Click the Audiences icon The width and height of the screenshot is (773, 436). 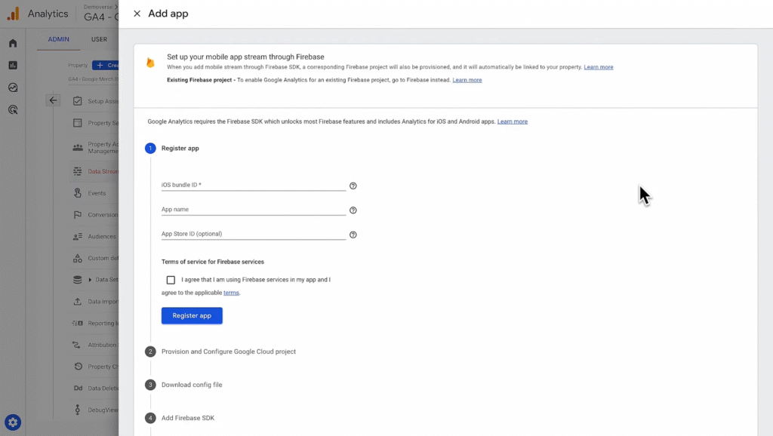[x=78, y=236]
